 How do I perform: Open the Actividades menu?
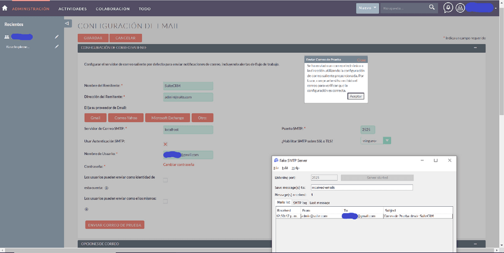click(x=73, y=9)
